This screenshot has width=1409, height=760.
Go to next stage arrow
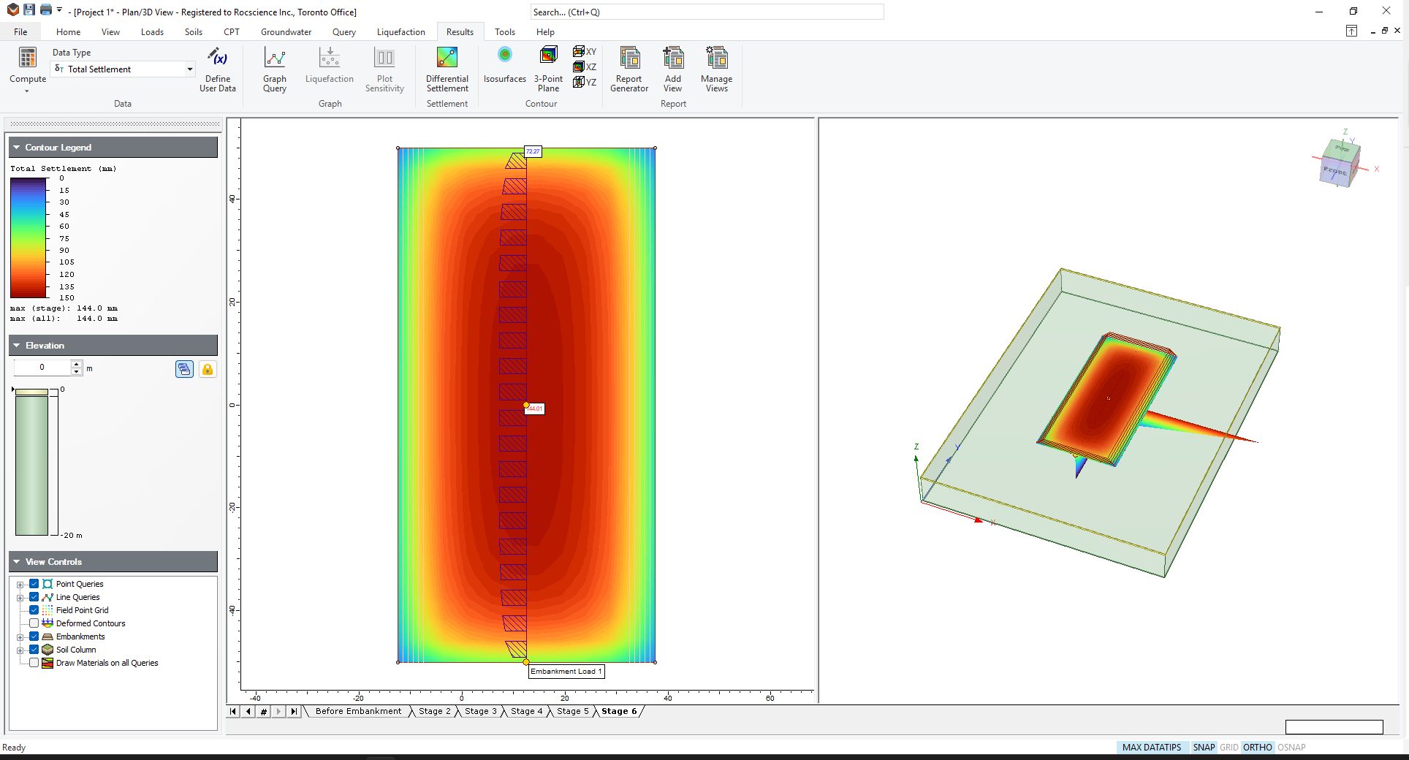(279, 711)
